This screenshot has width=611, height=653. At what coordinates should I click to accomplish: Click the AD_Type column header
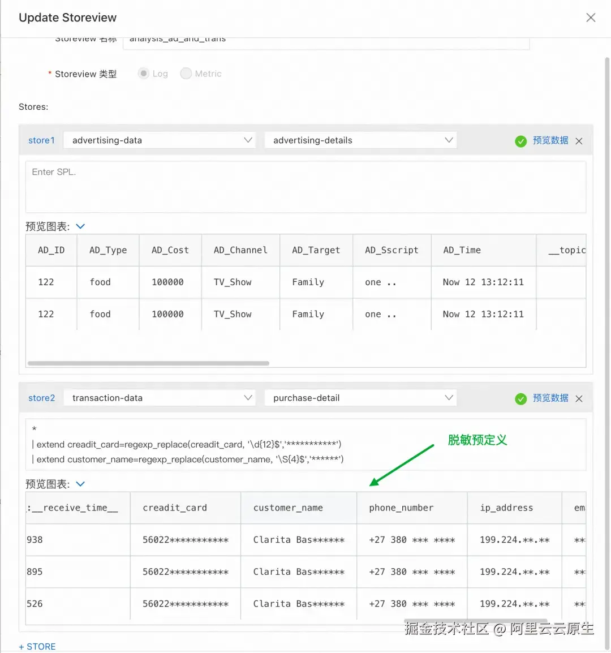[x=108, y=250]
